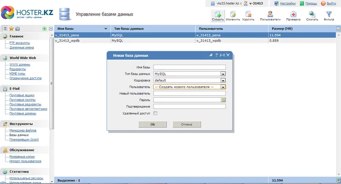The height and width of the screenshot is (184, 341).
Task: Click the favorites star icon in sidebar
Action: (x=12, y=28)
